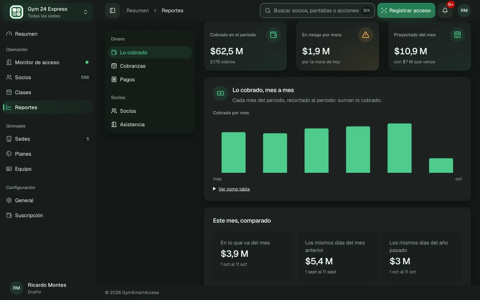Select Lo cobrado report
Viewport: 480px width, 300px height.
[x=150, y=52]
